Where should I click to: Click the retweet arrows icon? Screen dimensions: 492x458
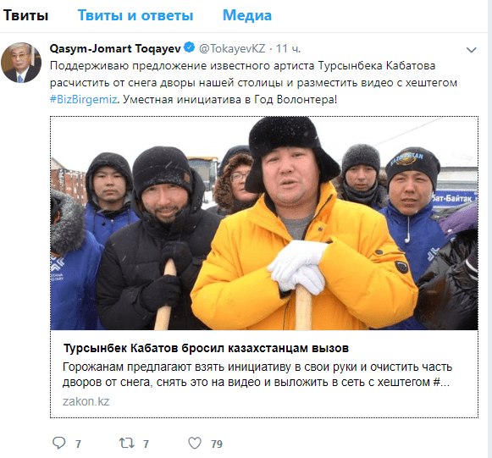127,443
